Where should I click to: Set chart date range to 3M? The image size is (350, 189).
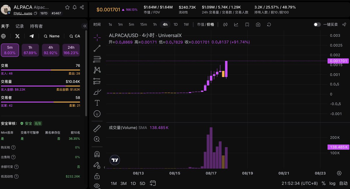pyautogui.click(x=123, y=183)
